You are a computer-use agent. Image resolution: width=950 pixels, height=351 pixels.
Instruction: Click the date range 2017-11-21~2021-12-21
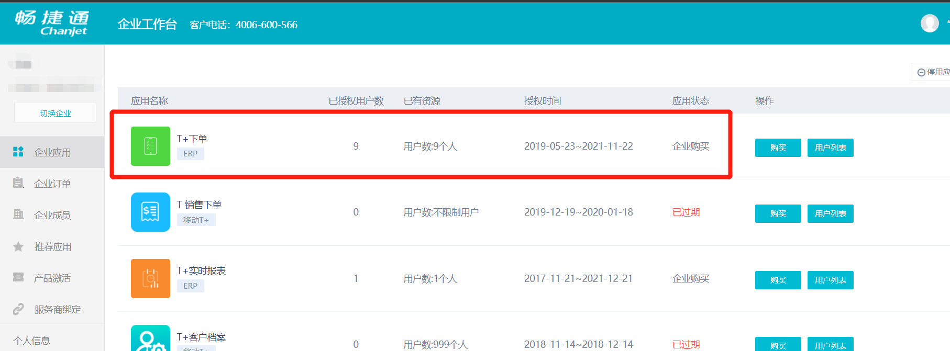pos(579,278)
